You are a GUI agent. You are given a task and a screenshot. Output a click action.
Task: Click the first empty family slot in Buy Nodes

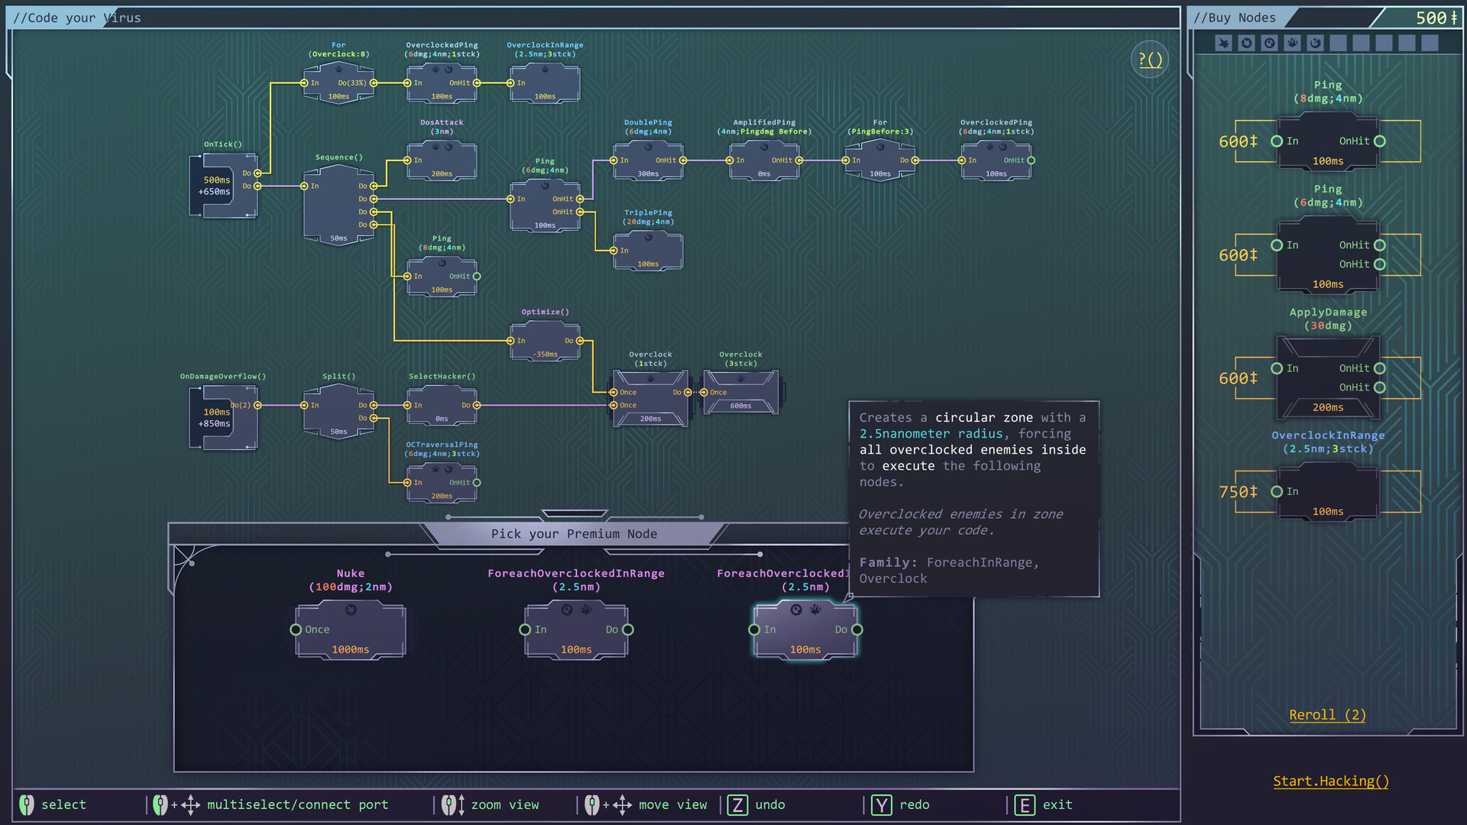click(x=1338, y=43)
